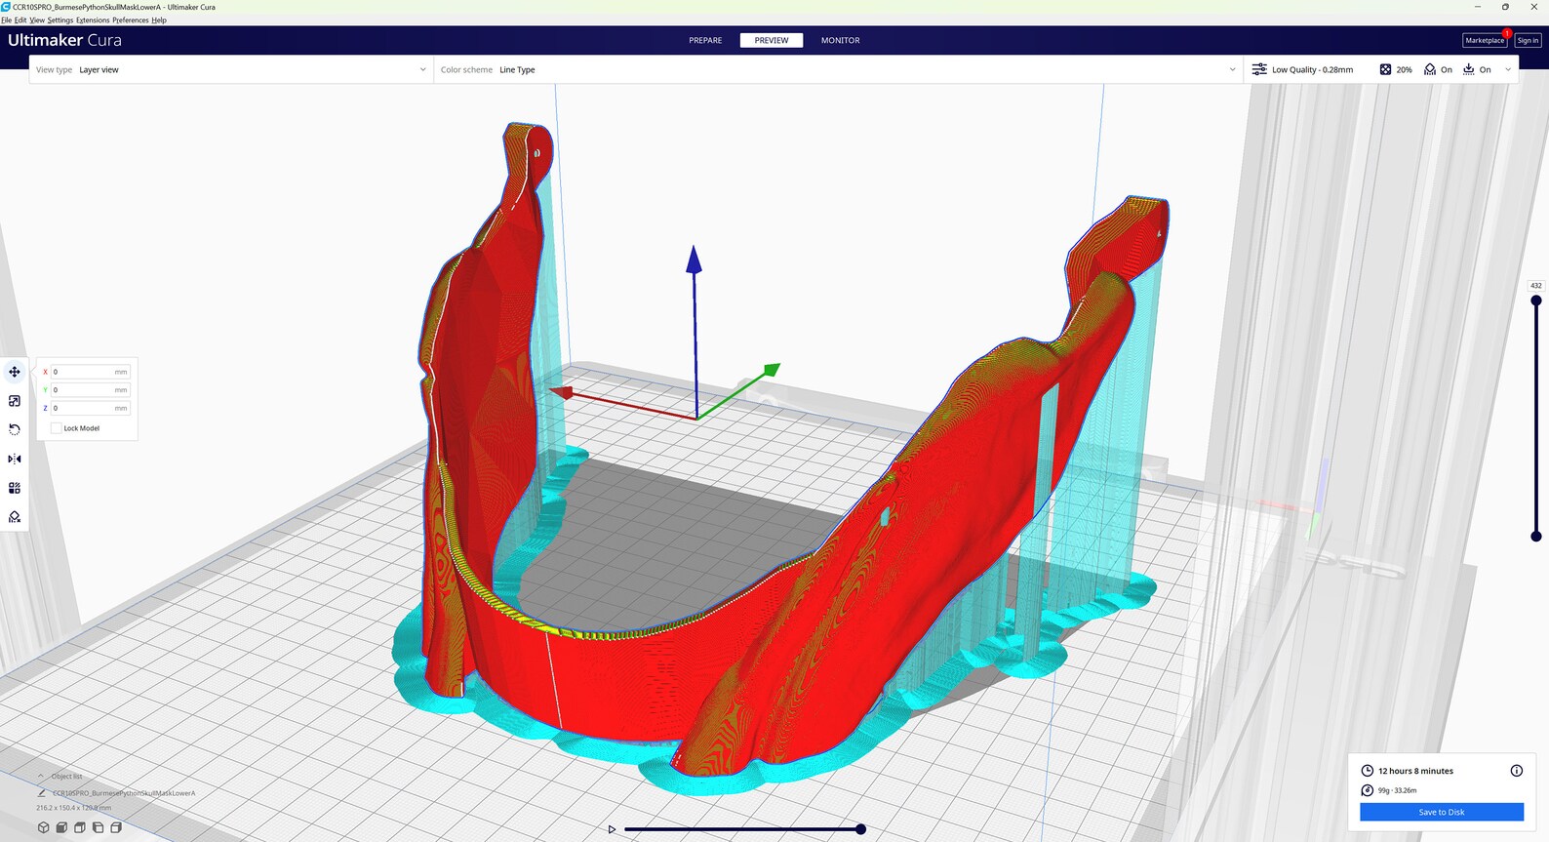Screen dimensions: 1549x842
Task: Open the Extensions menu
Action: click(x=93, y=20)
